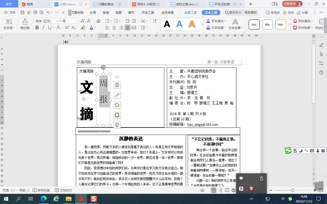
Task: Apply the Format Painter (格式刷)
Action: 25,24
